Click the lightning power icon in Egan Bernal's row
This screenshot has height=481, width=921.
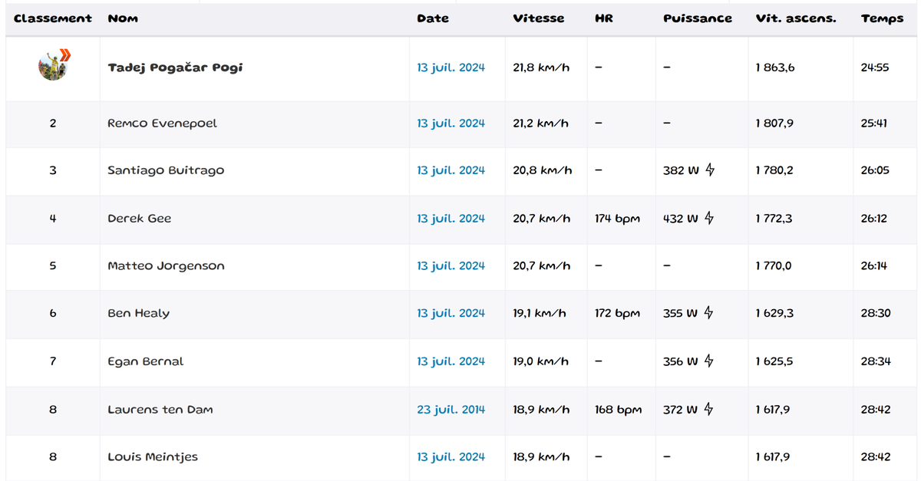[x=709, y=361]
